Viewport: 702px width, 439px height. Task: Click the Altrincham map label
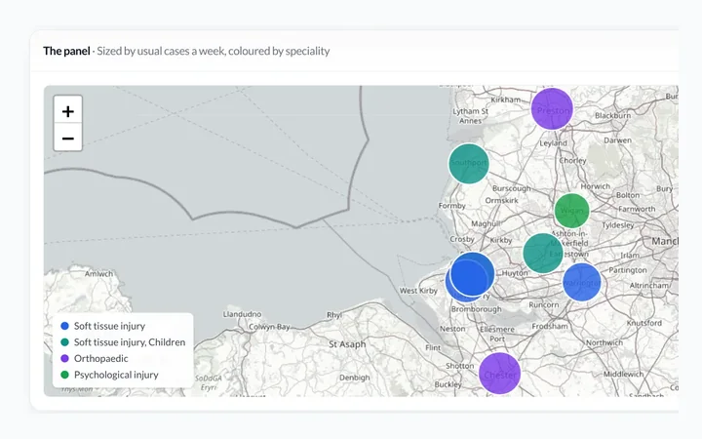(x=649, y=285)
